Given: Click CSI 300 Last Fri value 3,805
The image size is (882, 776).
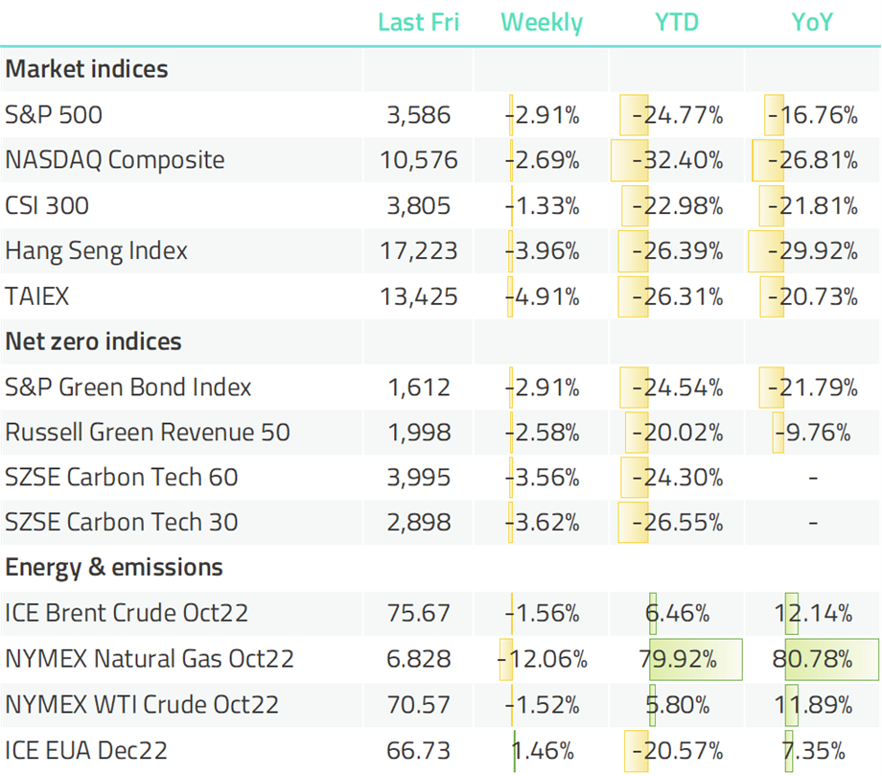Looking at the screenshot, I should pyautogui.click(x=419, y=206).
